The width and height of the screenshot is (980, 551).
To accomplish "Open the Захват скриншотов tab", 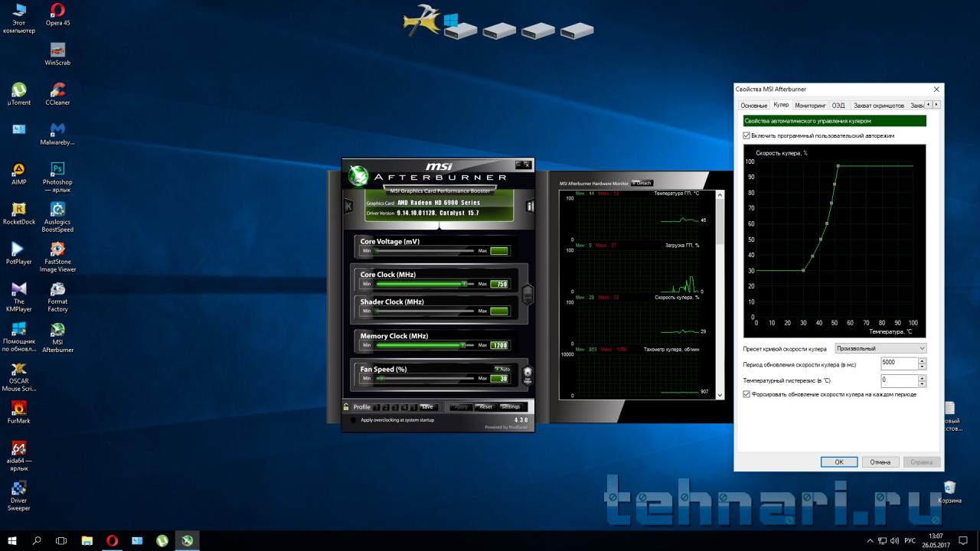I will (x=878, y=106).
